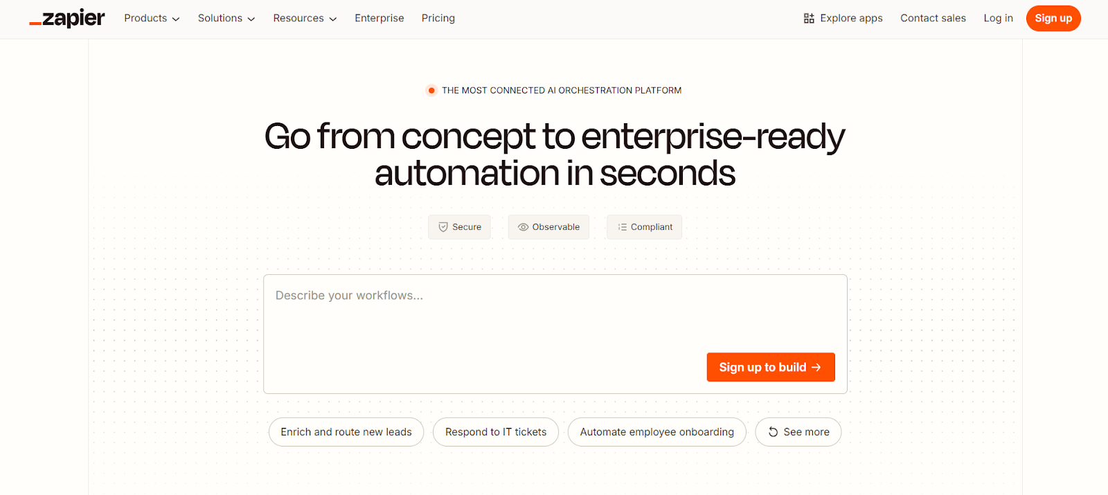Click the Sign up button
Viewport: 1108px width, 495px height.
[1053, 18]
